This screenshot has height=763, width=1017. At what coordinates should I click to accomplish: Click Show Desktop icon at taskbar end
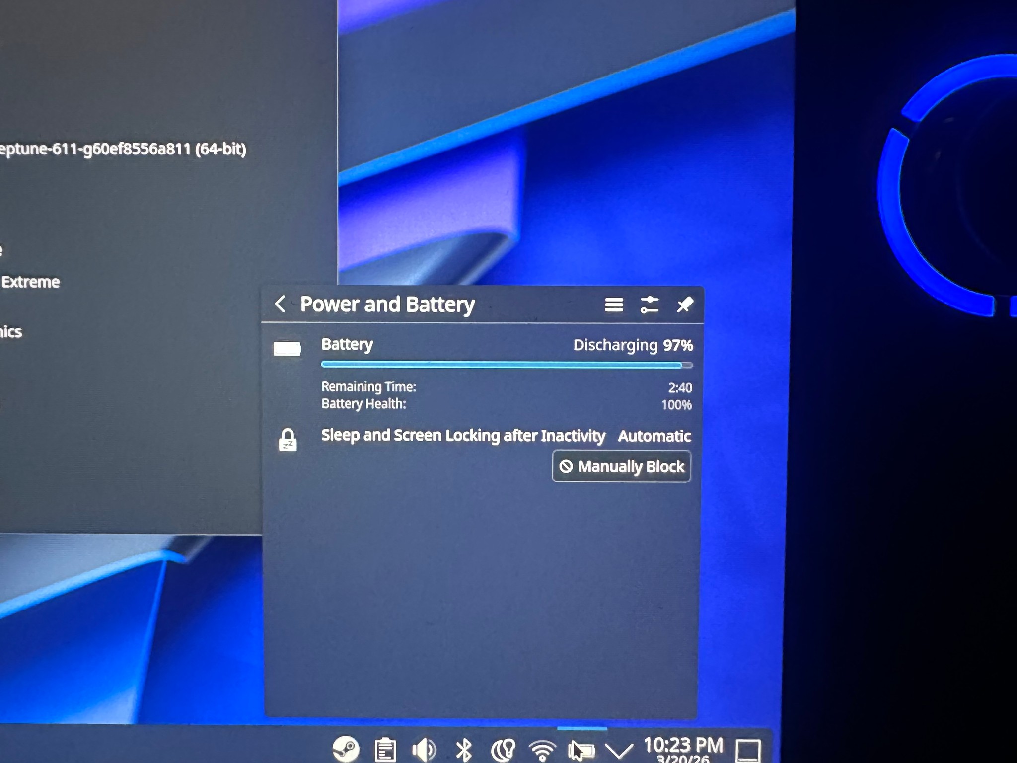tap(748, 750)
